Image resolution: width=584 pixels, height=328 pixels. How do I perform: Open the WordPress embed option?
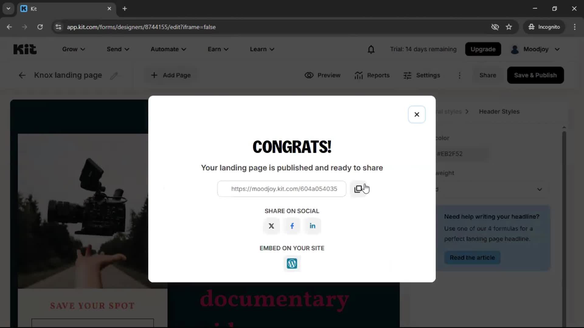tap(292, 263)
